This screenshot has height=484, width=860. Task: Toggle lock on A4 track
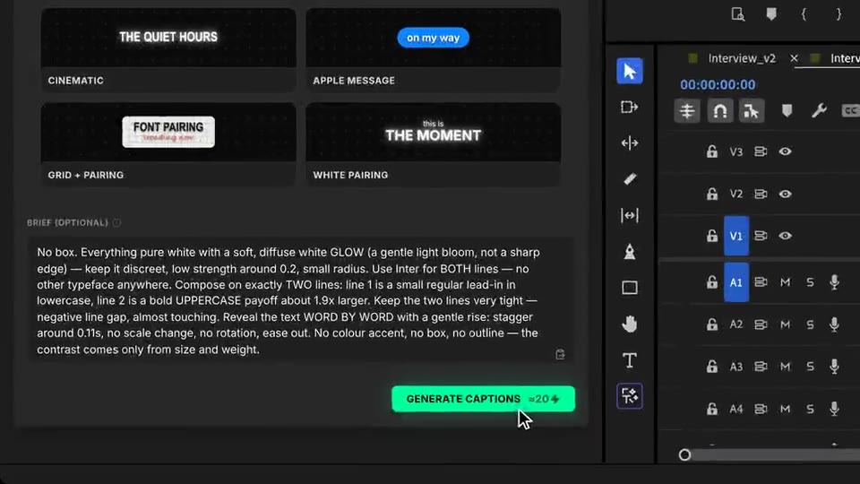[x=711, y=409]
